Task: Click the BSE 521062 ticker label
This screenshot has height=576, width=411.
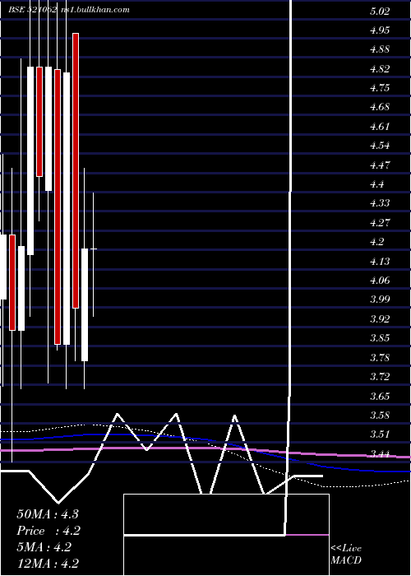Action: tap(33, 10)
